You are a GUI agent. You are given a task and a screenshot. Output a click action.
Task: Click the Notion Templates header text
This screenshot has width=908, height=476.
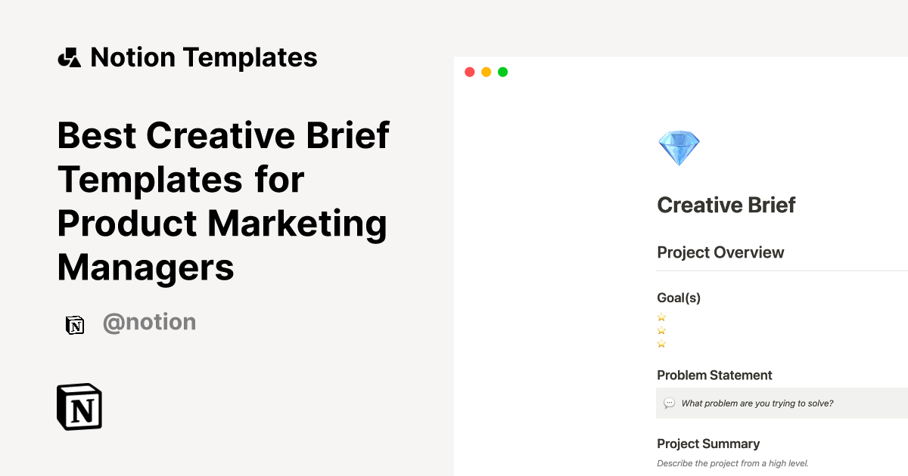tap(204, 57)
